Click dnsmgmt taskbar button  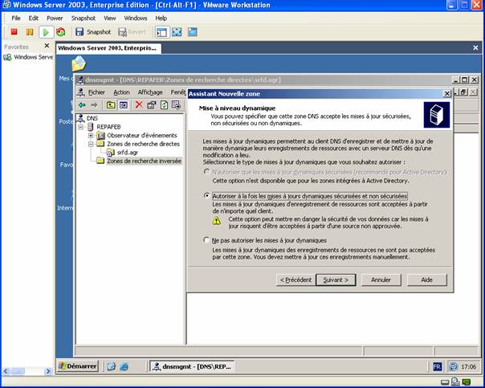pos(192,366)
